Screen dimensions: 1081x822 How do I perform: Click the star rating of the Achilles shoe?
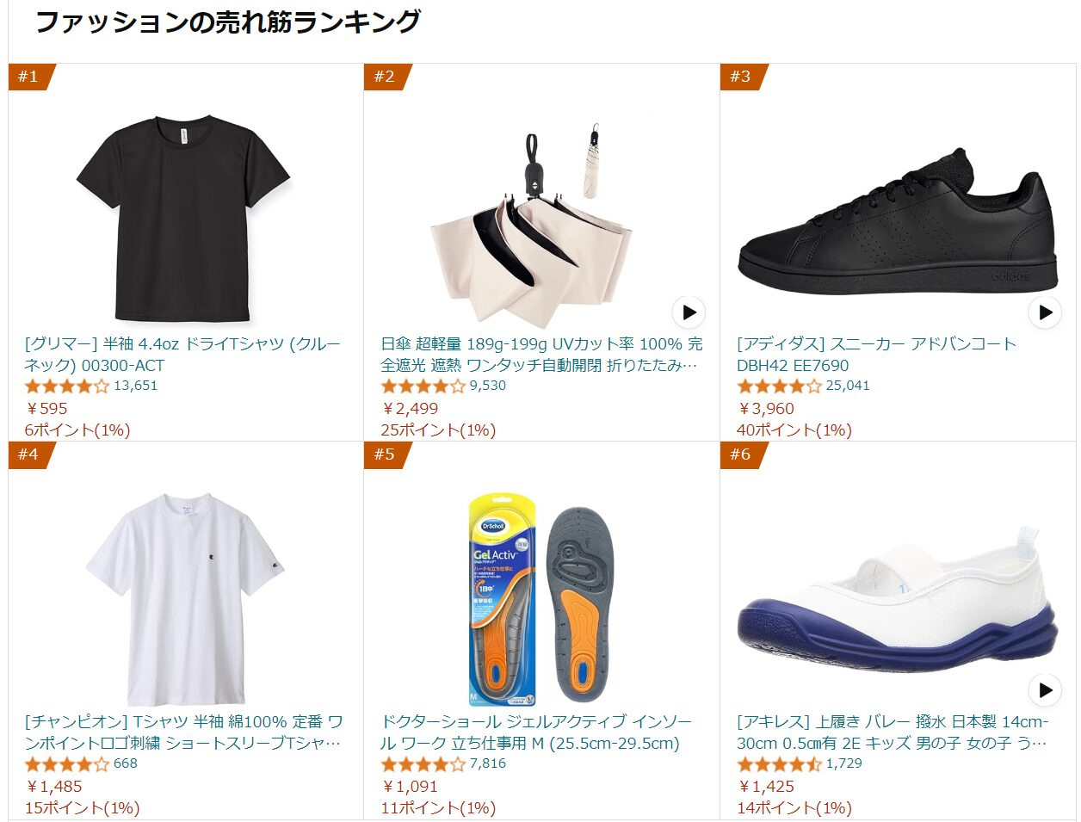coord(780,764)
